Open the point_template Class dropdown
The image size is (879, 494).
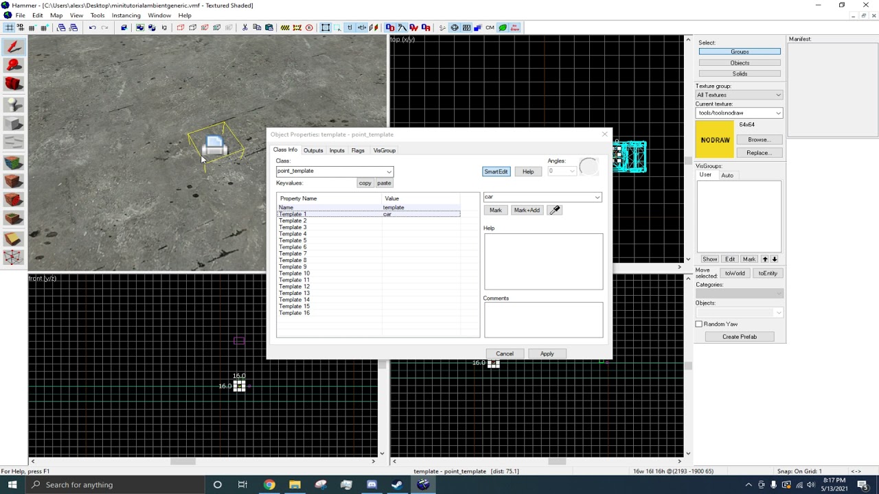pyautogui.click(x=389, y=172)
